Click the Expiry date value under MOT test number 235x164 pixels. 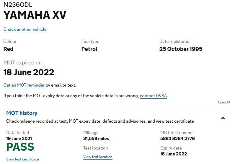click(173, 154)
